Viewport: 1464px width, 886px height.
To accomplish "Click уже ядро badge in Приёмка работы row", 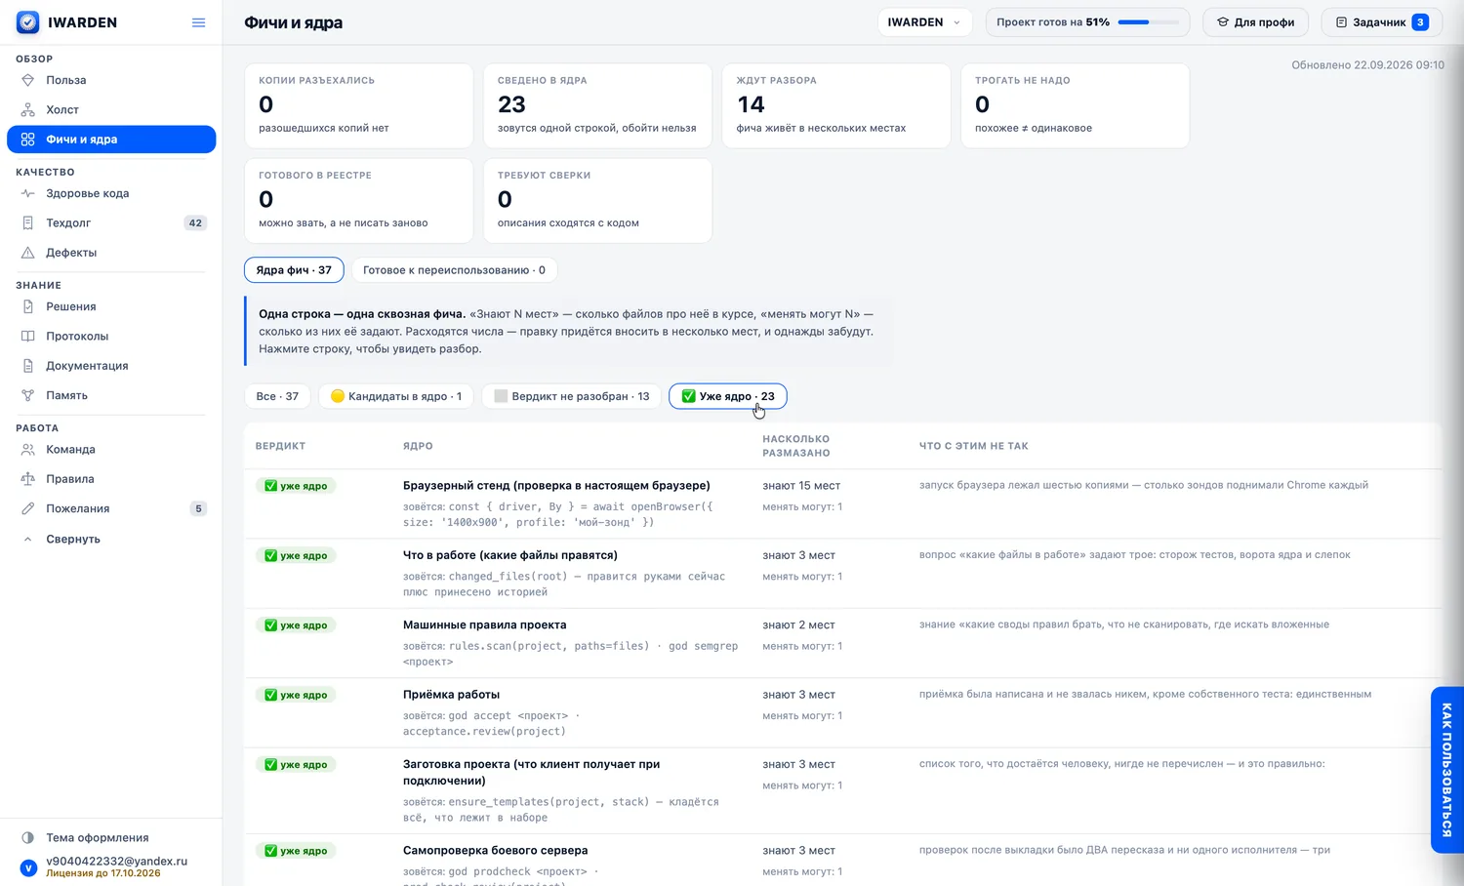I will 296,695.
